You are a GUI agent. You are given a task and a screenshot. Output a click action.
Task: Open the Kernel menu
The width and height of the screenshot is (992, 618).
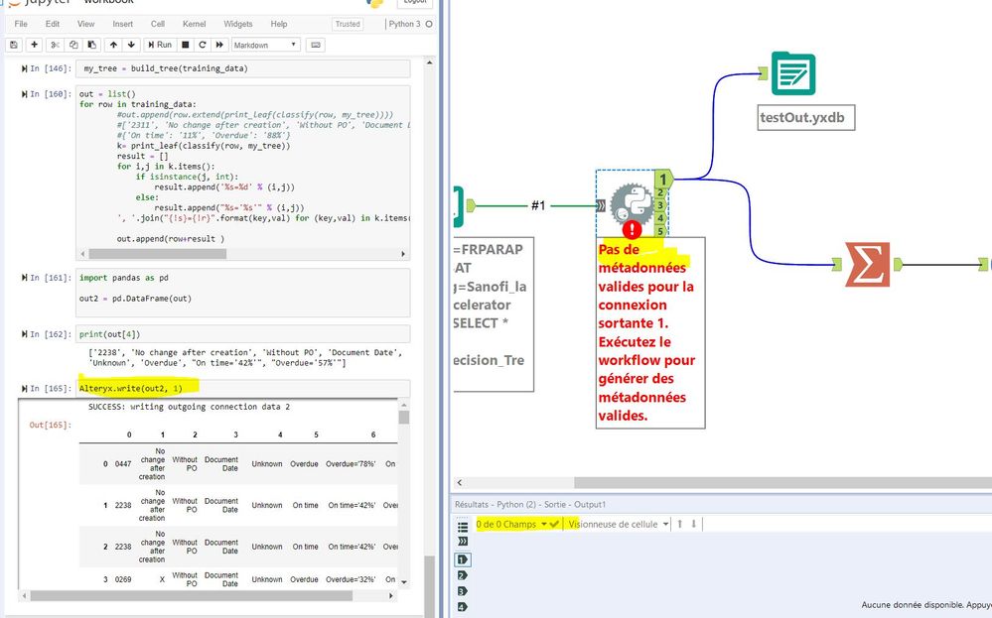point(196,24)
